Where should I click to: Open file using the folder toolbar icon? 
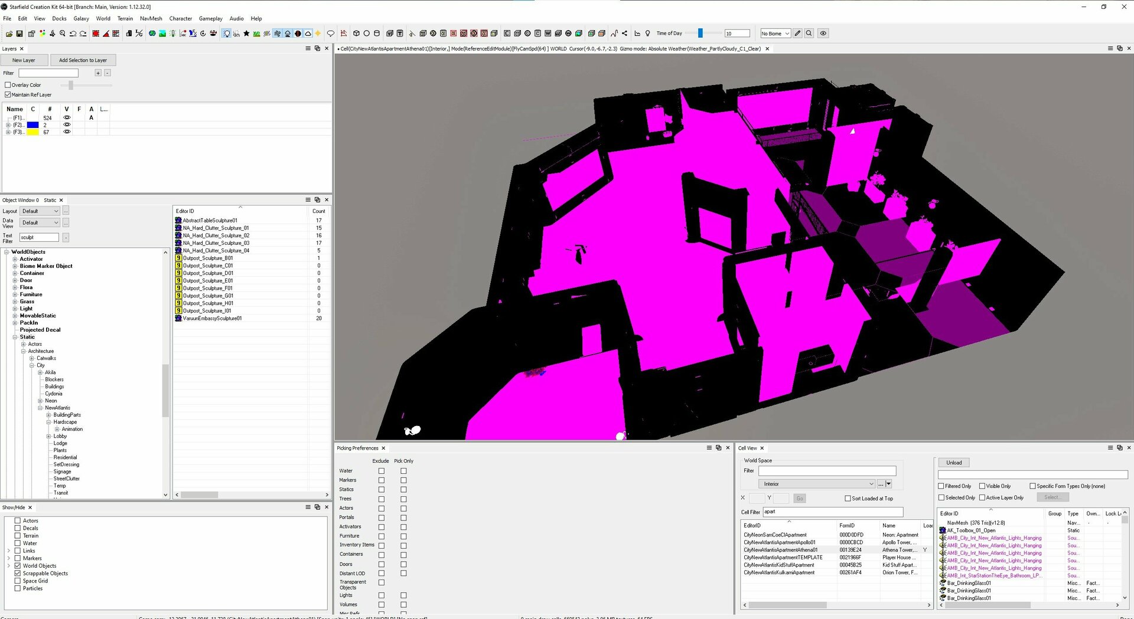9,34
